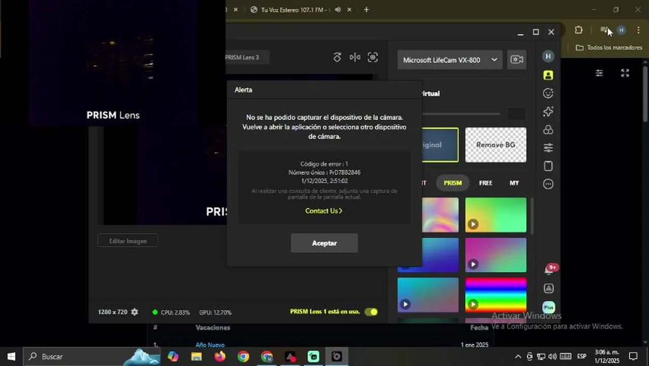Select the yellow-green gradient background thumbnail
This screenshot has width=649, height=366.
[x=496, y=215]
